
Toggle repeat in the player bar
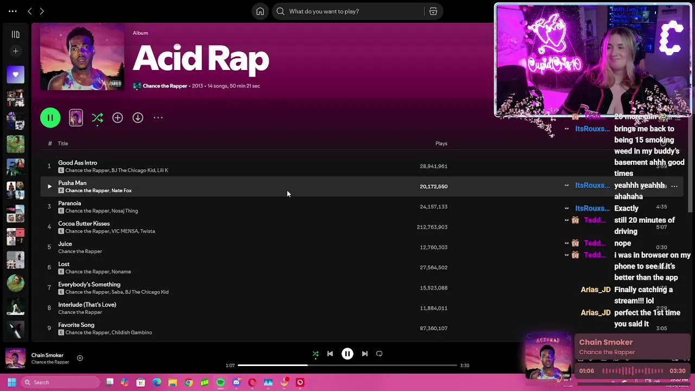(380, 354)
